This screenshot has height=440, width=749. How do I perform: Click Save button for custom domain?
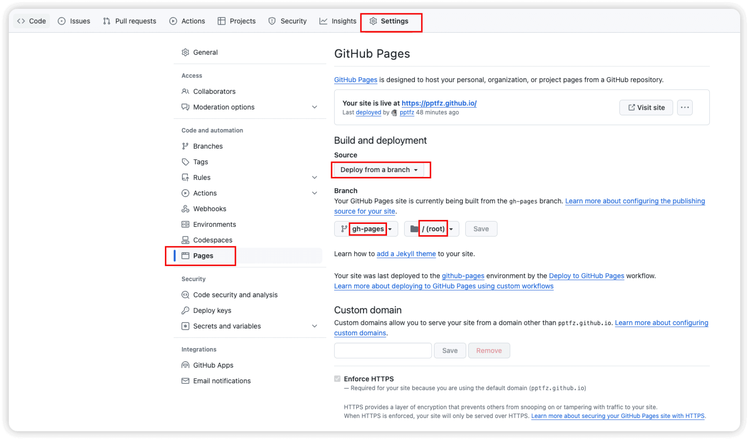pos(450,351)
